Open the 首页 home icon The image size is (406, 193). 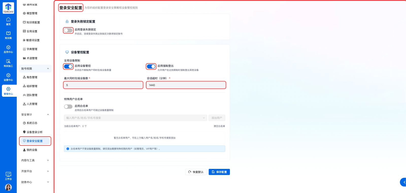pyautogui.click(x=8, y=21)
